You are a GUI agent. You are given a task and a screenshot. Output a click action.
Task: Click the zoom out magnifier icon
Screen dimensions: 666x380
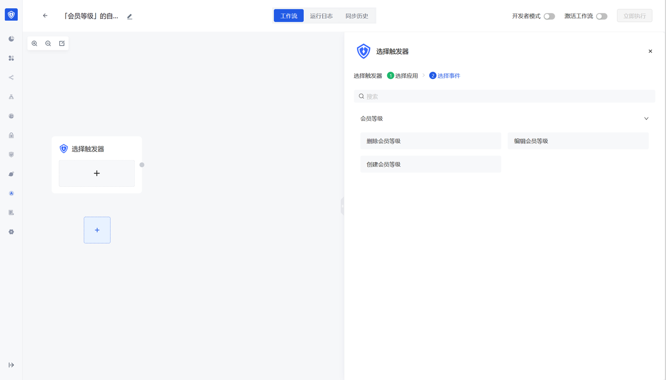48,44
